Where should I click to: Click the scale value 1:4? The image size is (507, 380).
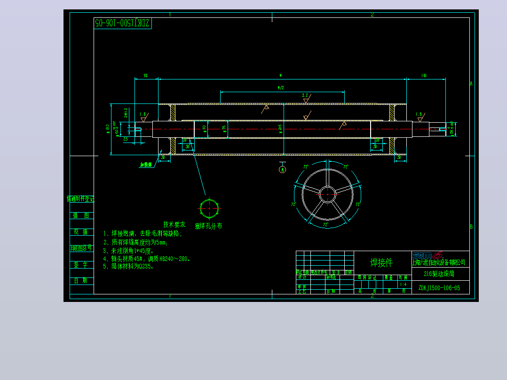coord(403,285)
